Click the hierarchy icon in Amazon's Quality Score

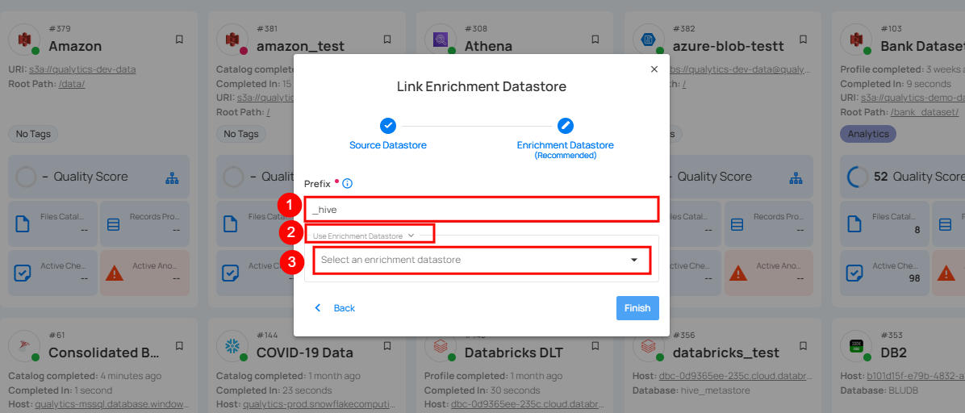coord(171,177)
